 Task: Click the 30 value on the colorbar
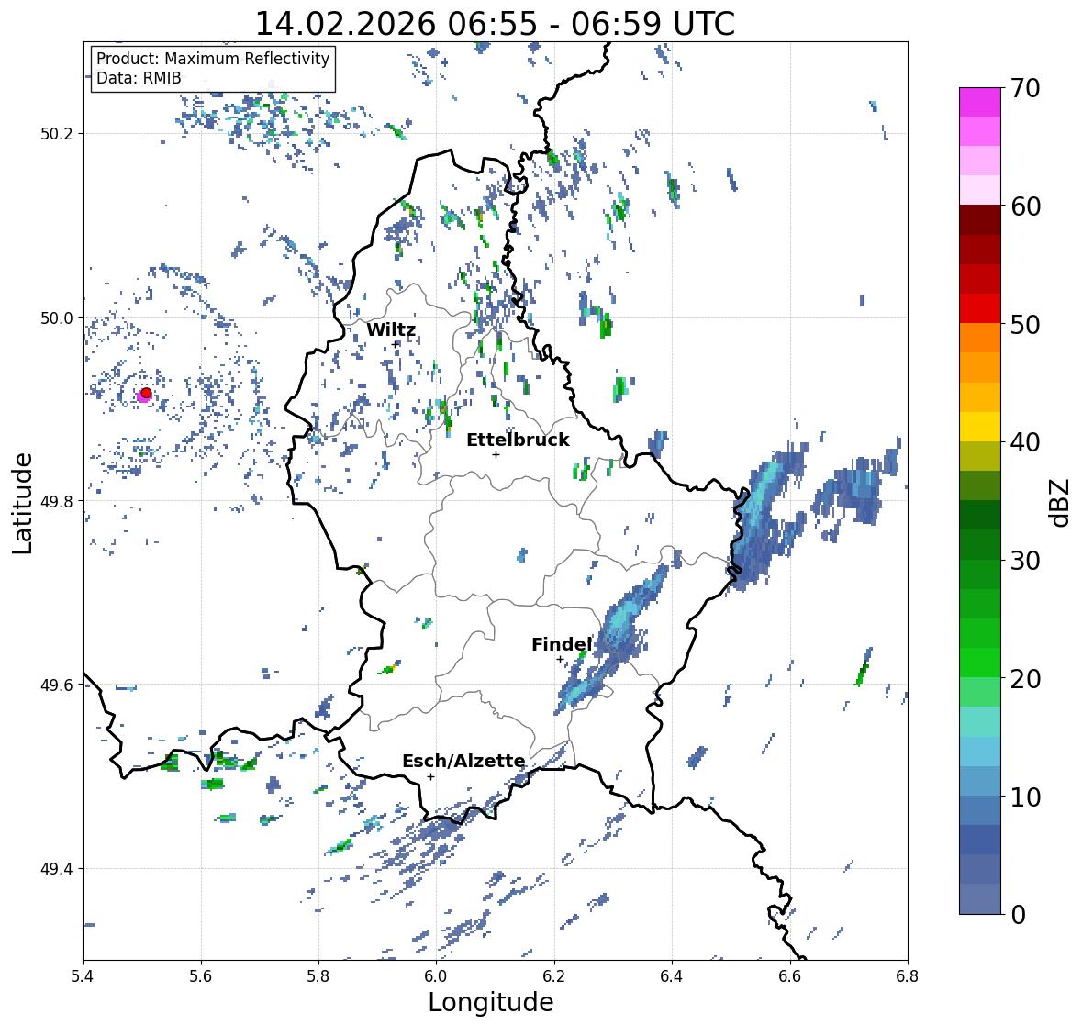click(x=1025, y=561)
